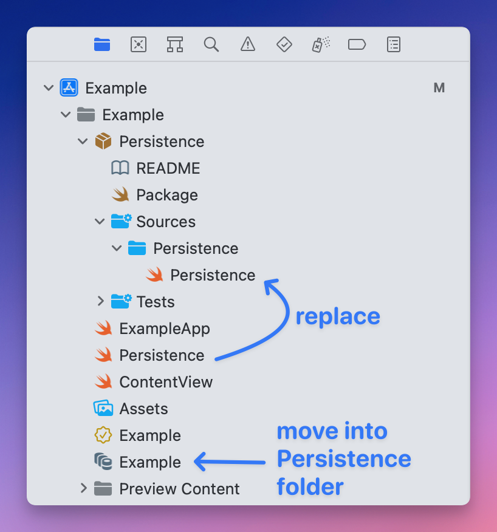Select the Assets catalog
Image resolution: width=497 pixels, height=532 pixels.
pyautogui.click(x=143, y=409)
